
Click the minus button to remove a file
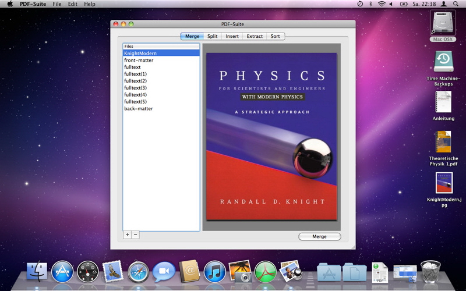click(135, 235)
